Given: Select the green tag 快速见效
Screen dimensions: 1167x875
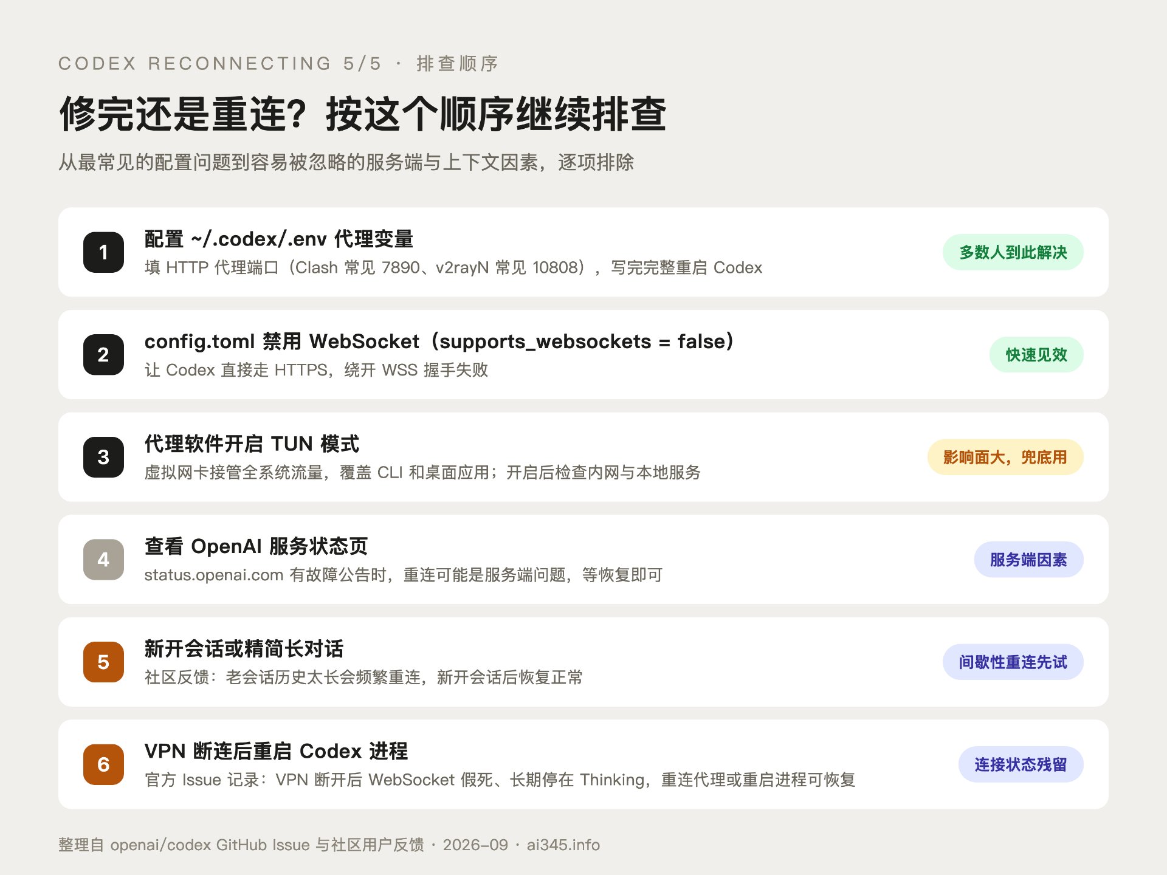Looking at the screenshot, I should click(x=1036, y=355).
